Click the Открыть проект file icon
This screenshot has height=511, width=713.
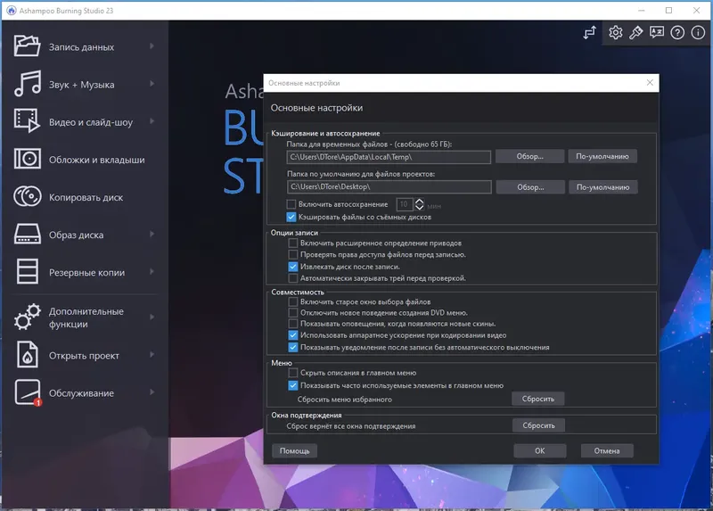point(28,354)
